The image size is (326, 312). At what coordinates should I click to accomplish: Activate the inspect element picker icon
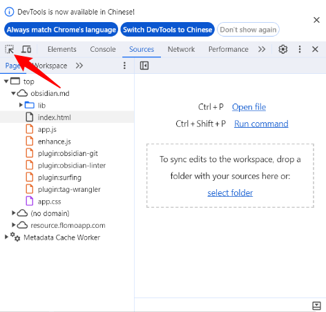click(x=10, y=49)
